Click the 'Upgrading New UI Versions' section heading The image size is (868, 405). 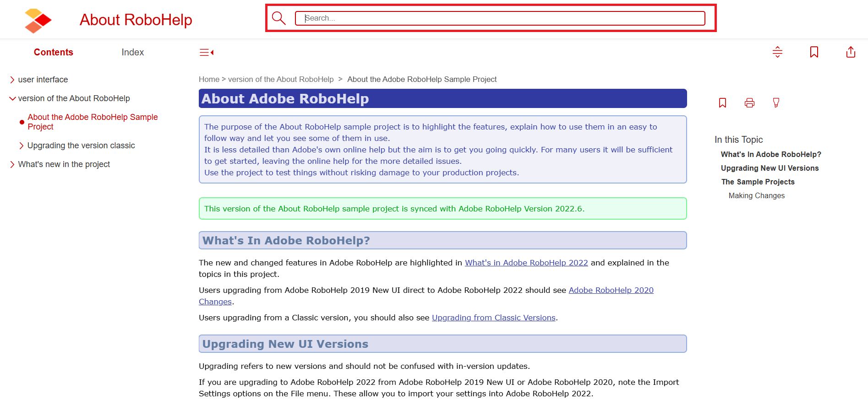point(285,344)
